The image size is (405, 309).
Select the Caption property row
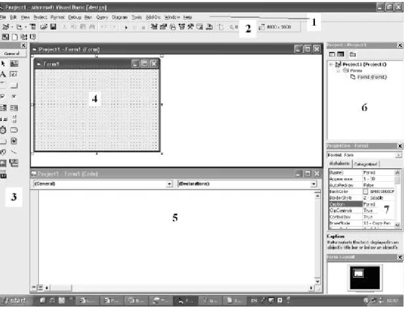point(362,205)
